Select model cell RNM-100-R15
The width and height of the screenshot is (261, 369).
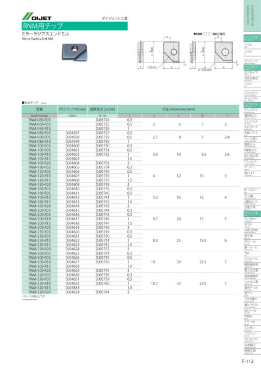pyautogui.click(x=40, y=159)
